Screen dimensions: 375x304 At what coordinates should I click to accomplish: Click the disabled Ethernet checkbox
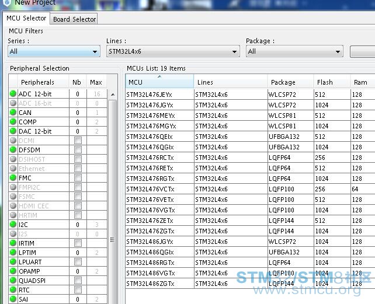point(78,169)
